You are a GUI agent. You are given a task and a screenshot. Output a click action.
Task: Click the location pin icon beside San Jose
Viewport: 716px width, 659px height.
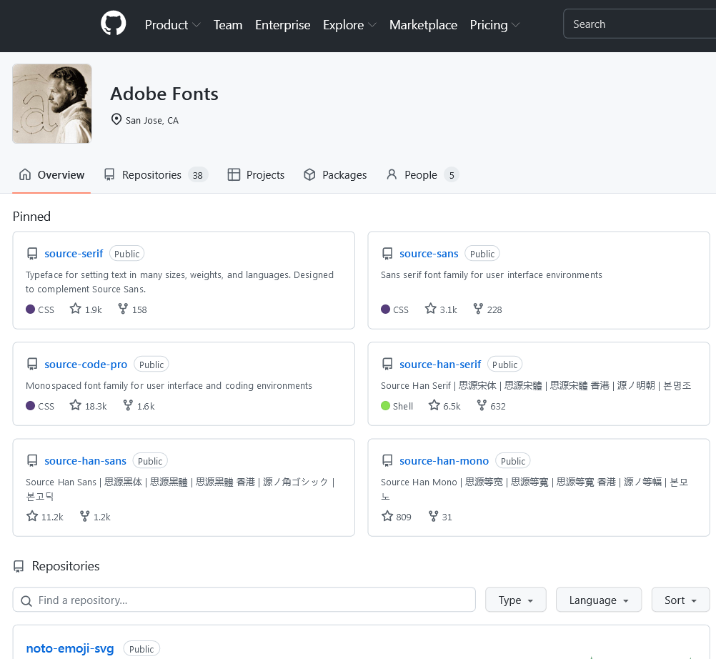click(116, 119)
